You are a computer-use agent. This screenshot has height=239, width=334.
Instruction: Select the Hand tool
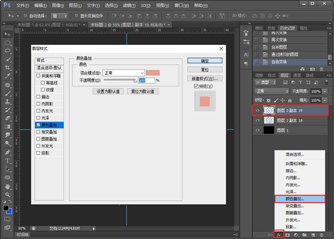pos(8,187)
